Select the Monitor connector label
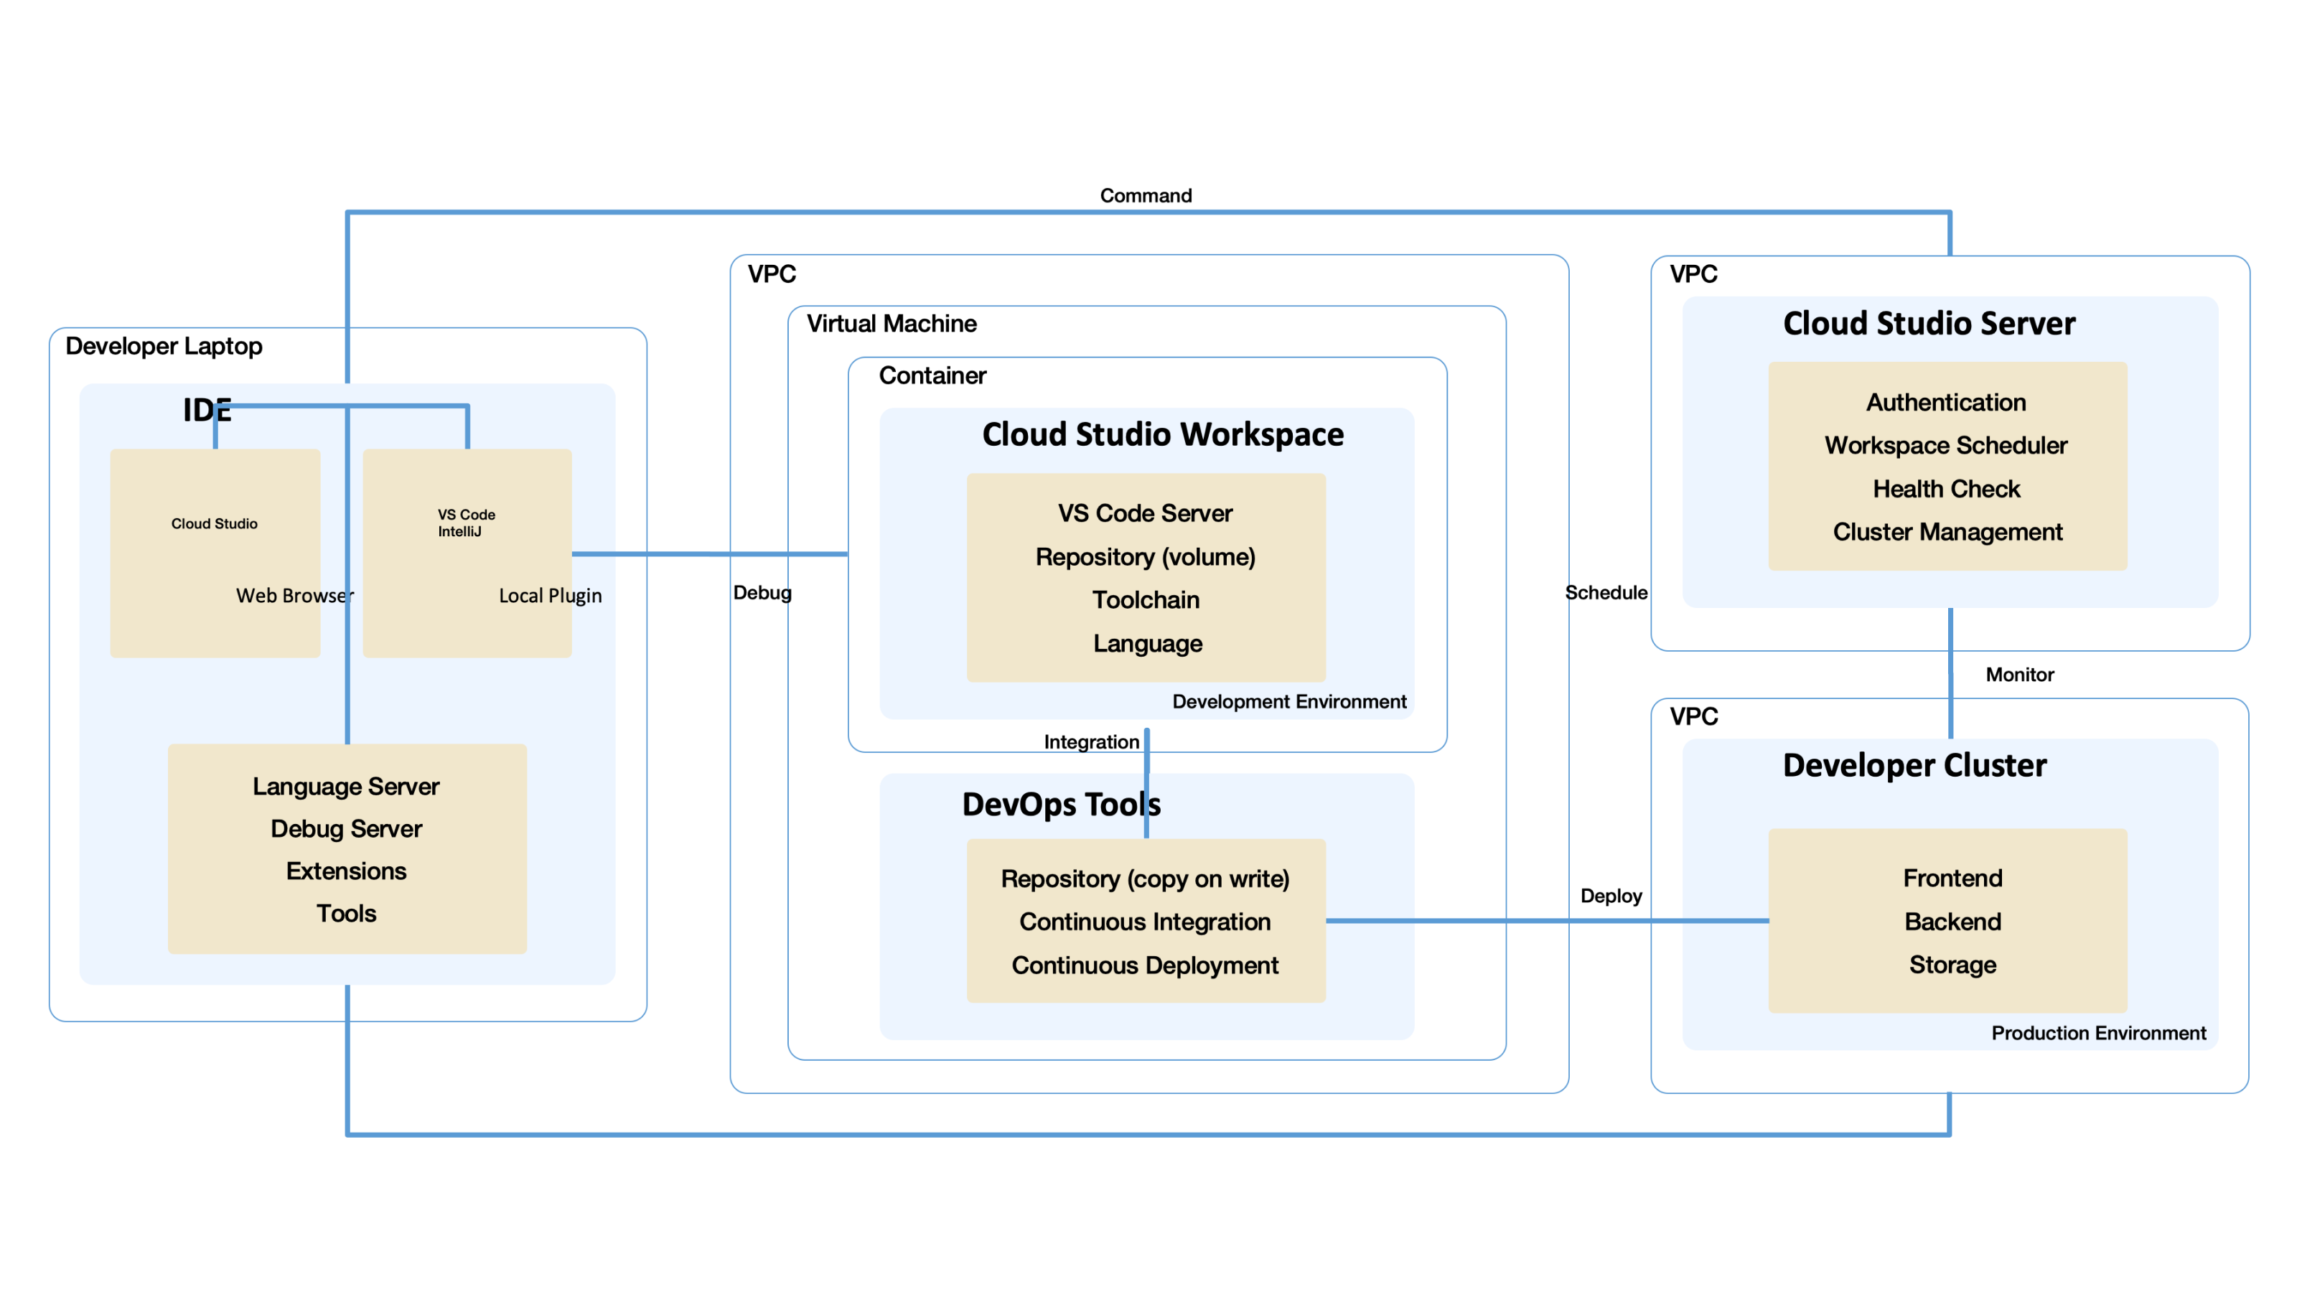Viewport: 2297px width, 1292px height. click(2018, 675)
